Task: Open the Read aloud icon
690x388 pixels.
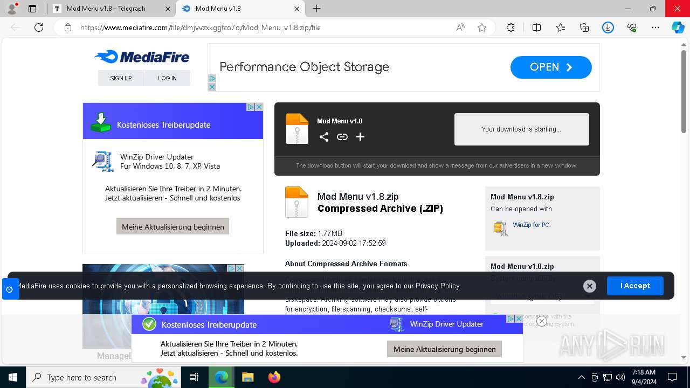Action: pos(460,27)
